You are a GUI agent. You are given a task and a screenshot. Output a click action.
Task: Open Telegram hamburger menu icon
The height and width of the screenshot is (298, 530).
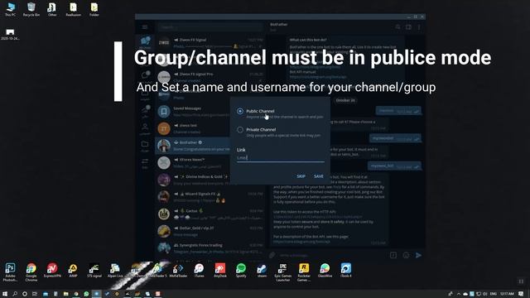(145, 27)
